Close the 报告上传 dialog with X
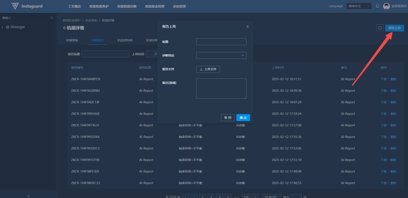408x198 pixels. tap(247, 27)
